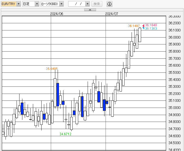Click the 36.1640 pink price marker
This screenshot has width=184, height=151.
151,25
